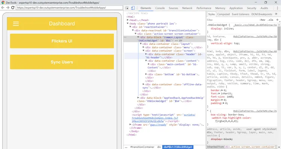
Task: Collapse the transitionContainer div node
Action: pyautogui.click(x=133, y=30)
